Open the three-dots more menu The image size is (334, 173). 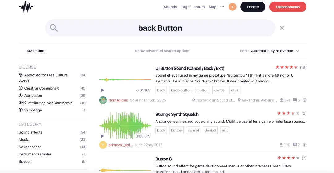[222, 7]
